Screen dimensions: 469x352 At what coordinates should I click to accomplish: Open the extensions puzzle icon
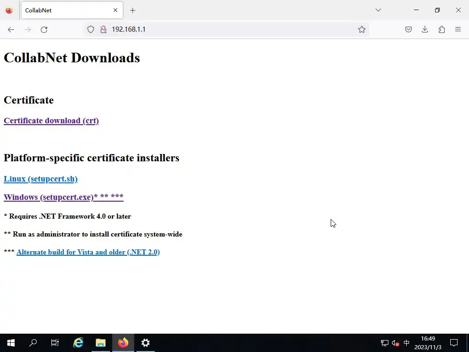tap(442, 29)
